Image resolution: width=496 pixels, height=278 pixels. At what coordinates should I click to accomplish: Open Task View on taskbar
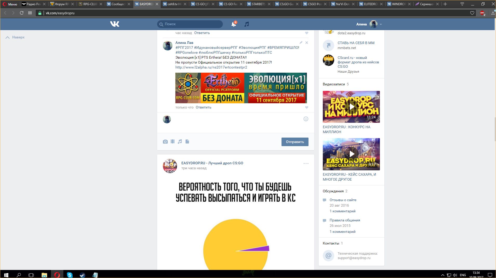click(x=31, y=275)
